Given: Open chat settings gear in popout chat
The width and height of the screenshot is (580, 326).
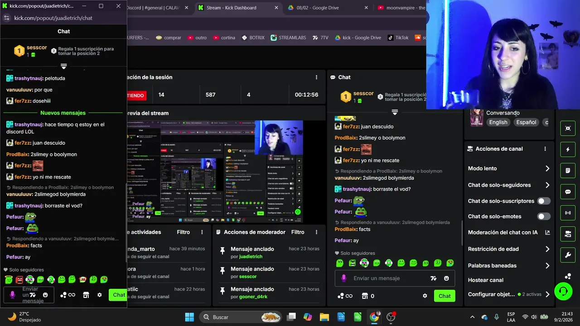Looking at the screenshot, I should pyautogui.click(x=100, y=295).
